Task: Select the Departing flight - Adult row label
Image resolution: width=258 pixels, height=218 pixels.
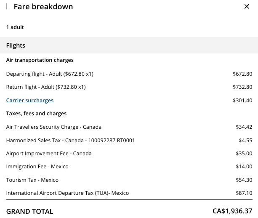Action: tap(50, 74)
